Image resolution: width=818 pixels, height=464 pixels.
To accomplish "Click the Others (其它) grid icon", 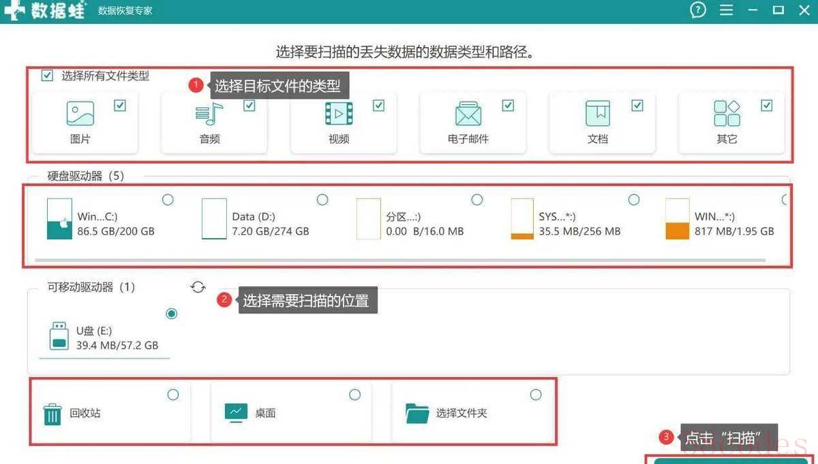I will click(x=727, y=114).
